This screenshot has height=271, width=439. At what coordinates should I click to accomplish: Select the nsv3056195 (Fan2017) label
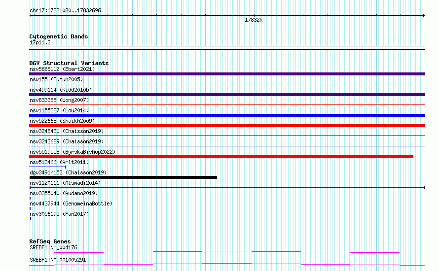59,214
